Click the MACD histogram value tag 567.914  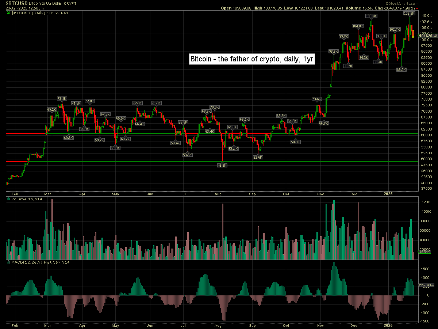(426, 285)
